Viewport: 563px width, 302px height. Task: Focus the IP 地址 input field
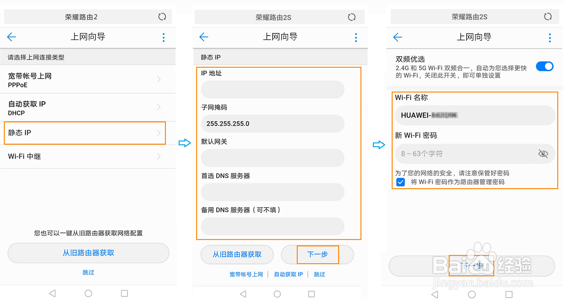273,90
